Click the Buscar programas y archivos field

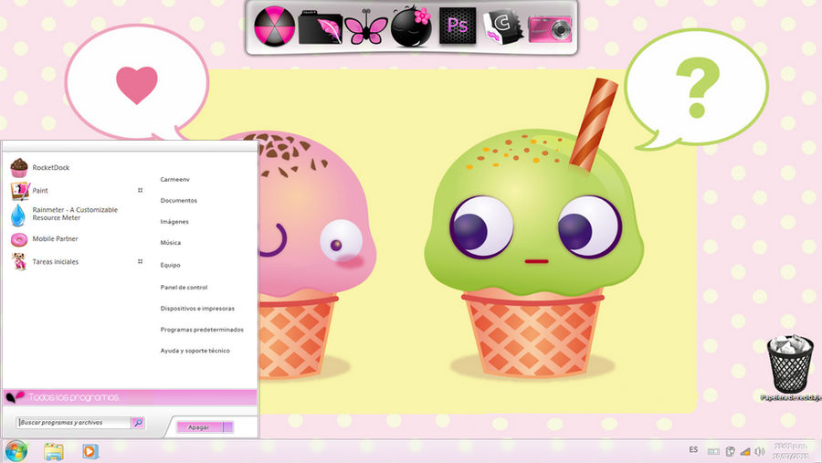coord(73,422)
